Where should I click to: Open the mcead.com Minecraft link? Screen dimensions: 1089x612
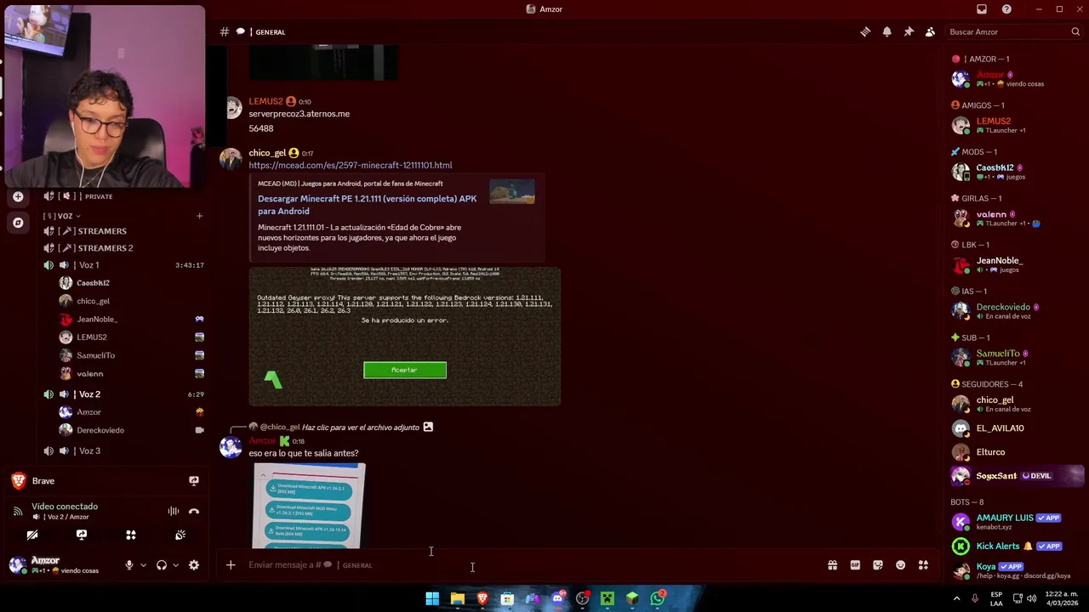(351, 165)
